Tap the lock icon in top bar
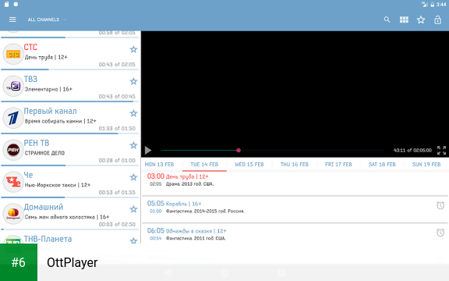 (437, 20)
